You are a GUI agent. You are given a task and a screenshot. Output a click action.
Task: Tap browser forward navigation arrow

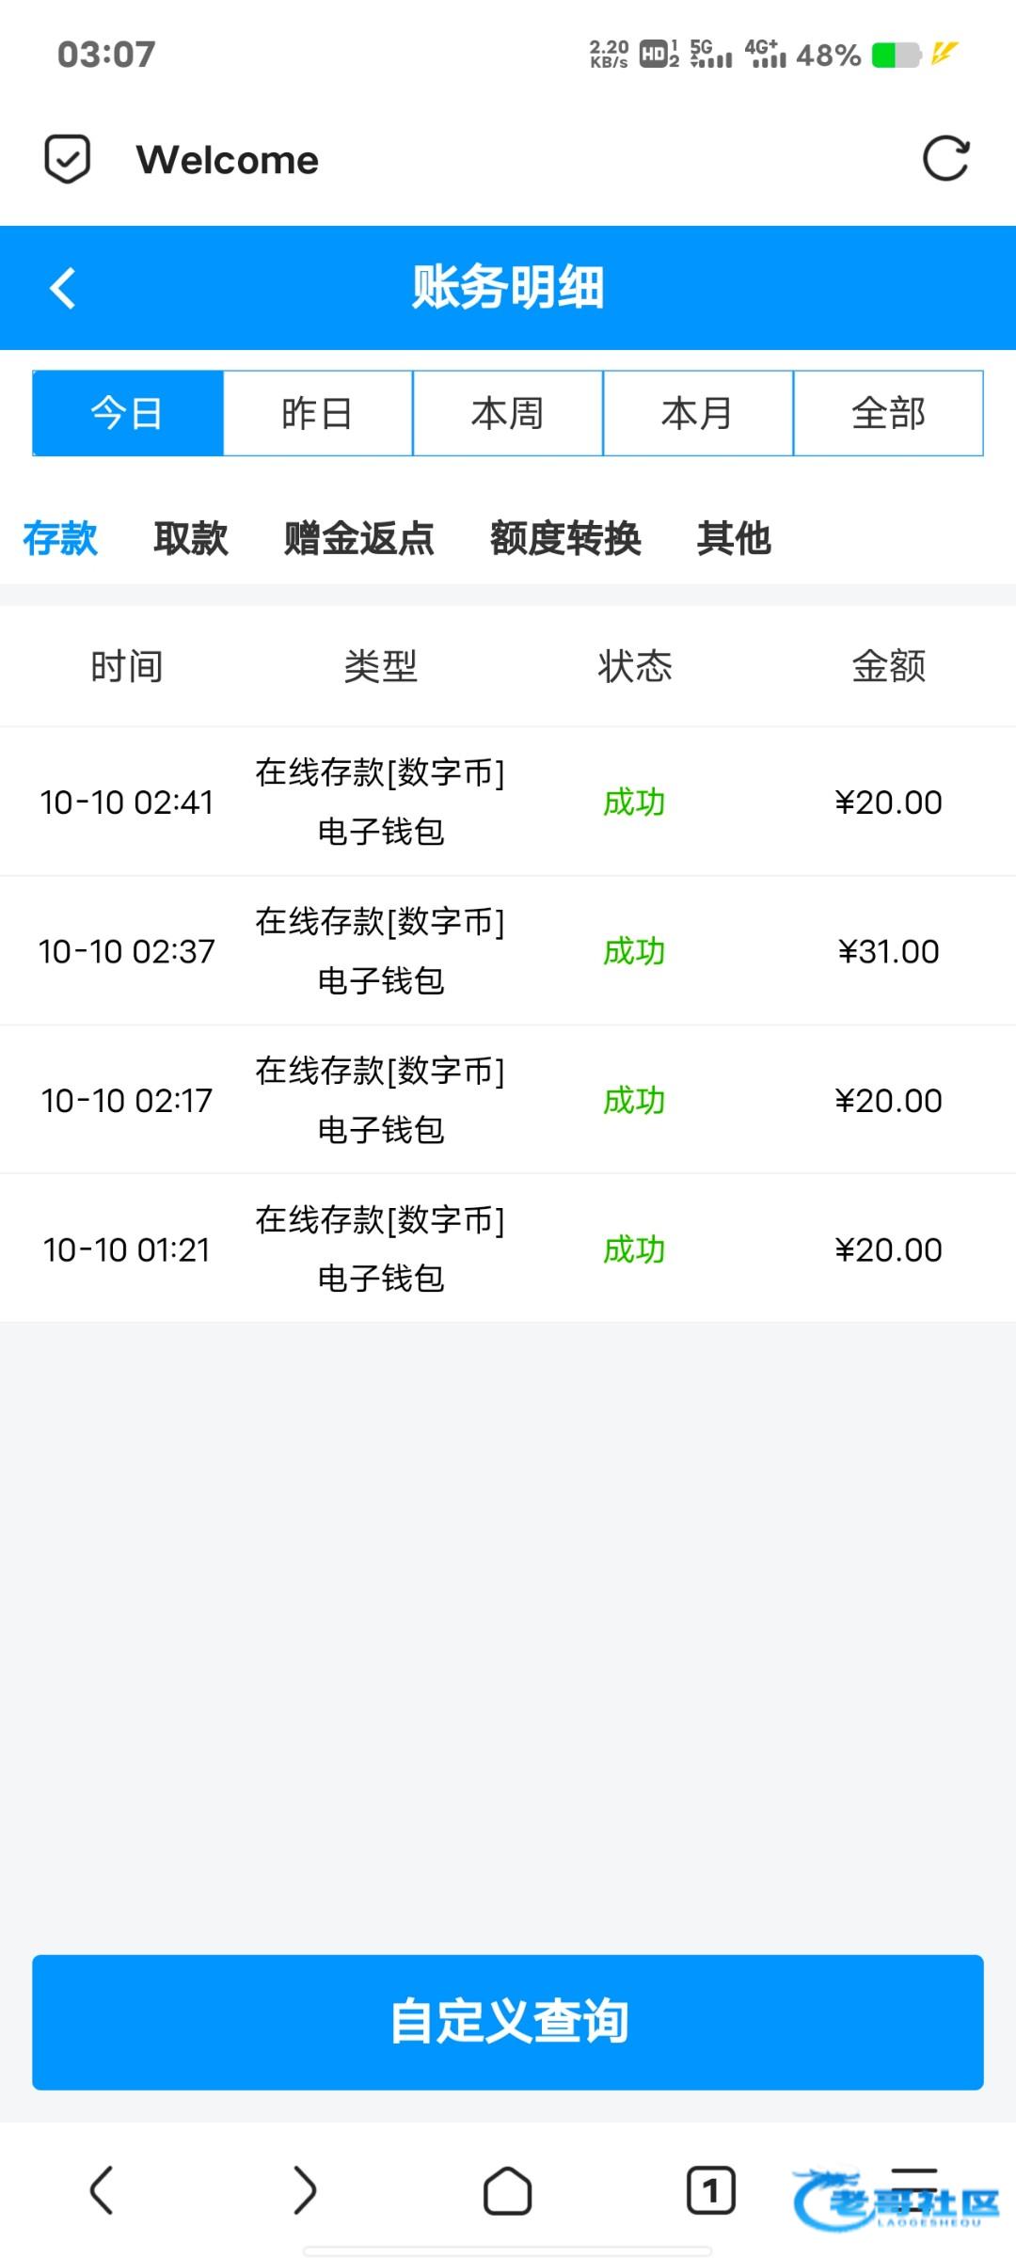click(x=304, y=2190)
